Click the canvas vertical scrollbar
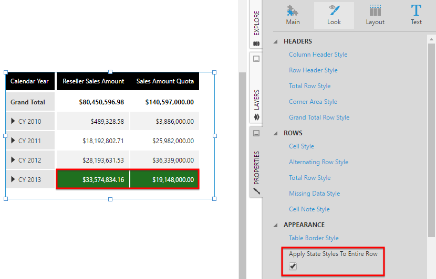 pos(242,176)
